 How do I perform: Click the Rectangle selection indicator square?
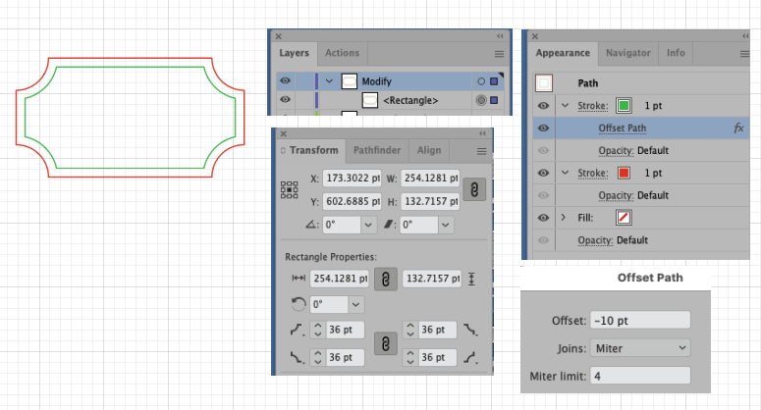pyautogui.click(x=494, y=100)
